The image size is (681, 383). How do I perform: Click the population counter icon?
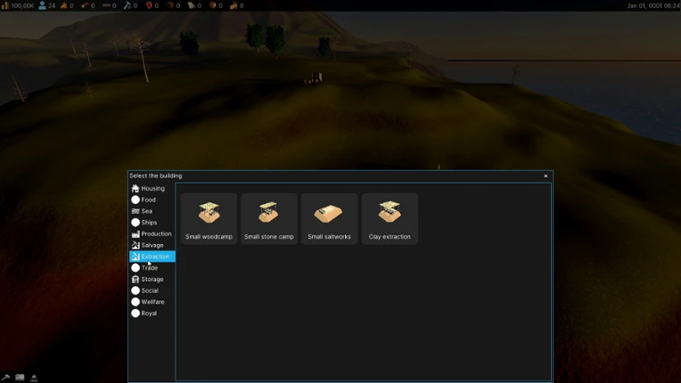(x=42, y=5)
